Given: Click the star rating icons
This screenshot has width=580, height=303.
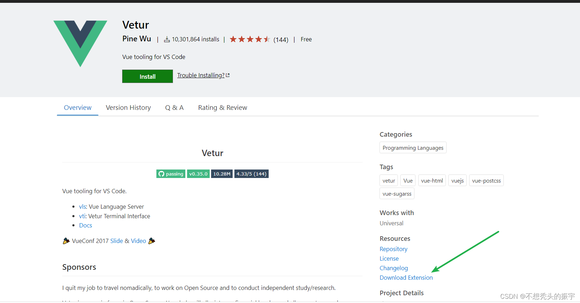Looking at the screenshot, I should (x=250, y=39).
